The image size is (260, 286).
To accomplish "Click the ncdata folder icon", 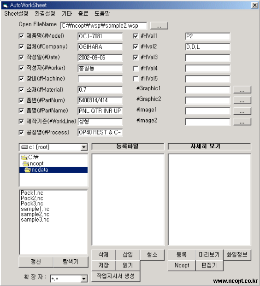I will [x=28, y=170].
